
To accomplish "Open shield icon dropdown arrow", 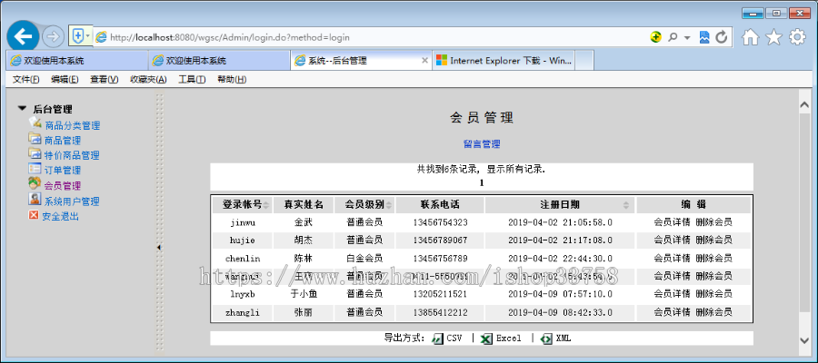I will tap(87, 36).
